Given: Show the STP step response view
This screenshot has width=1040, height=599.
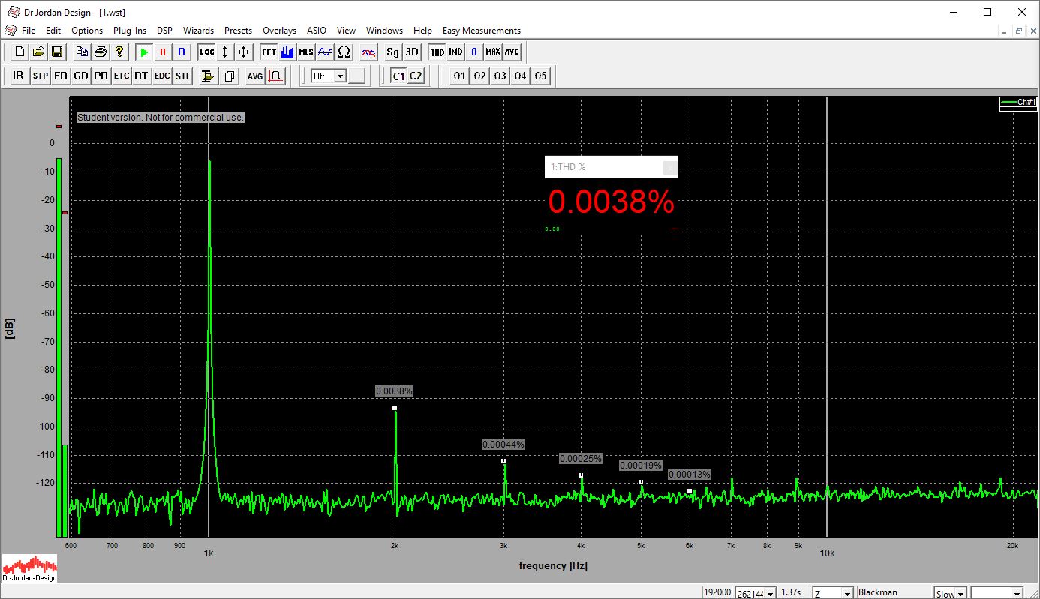Looking at the screenshot, I should (x=41, y=76).
